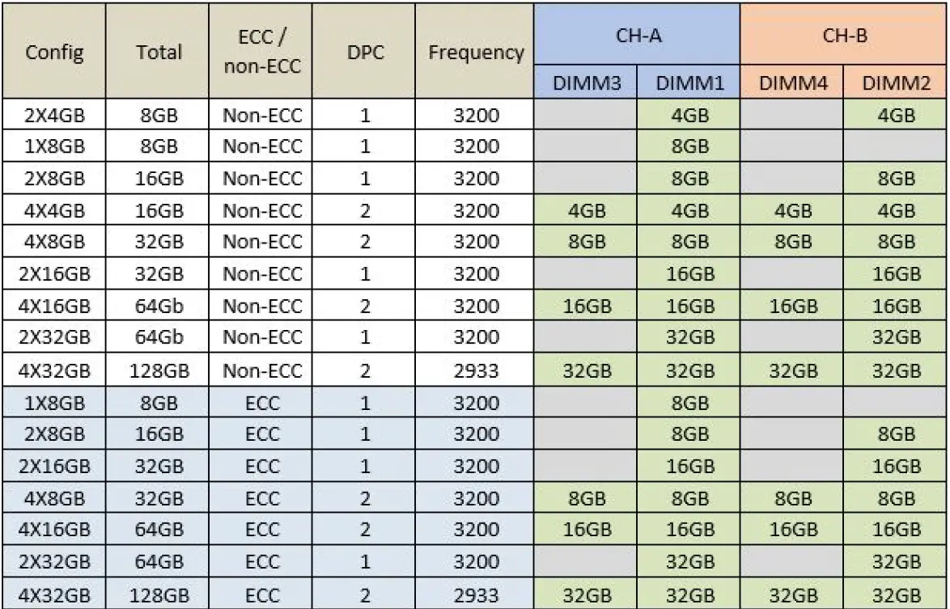The width and height of the screenshot is (950, 609).
Task: Select the DPC column header
Action: [365, 52]
